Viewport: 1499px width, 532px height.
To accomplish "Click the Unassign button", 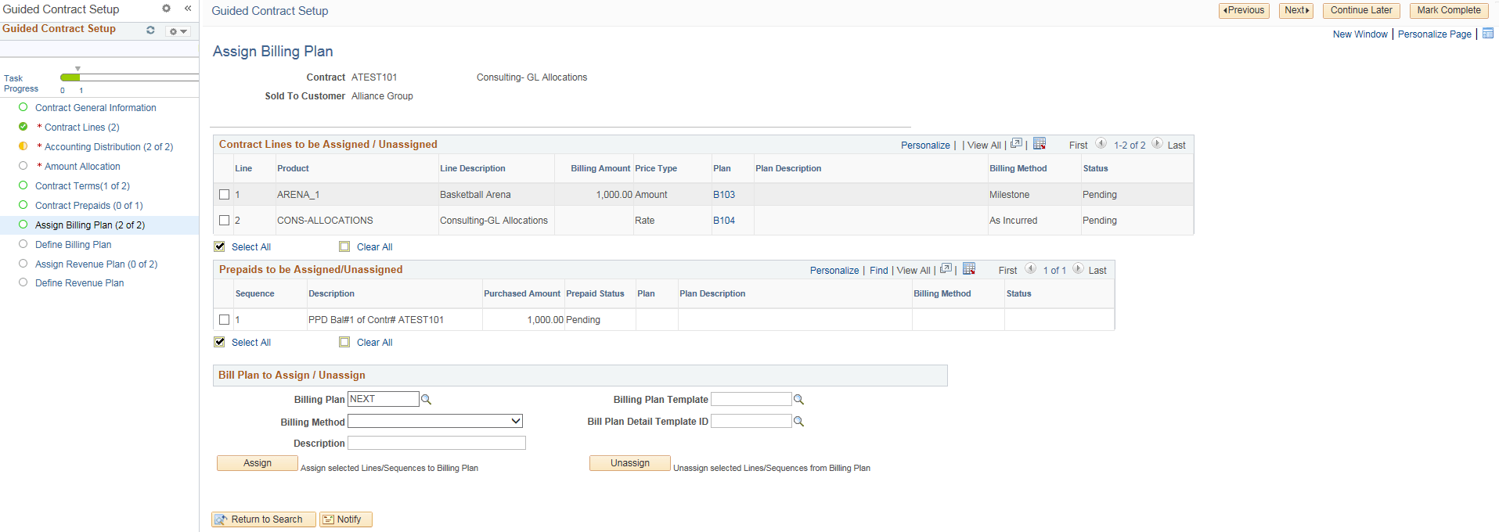I will point(630,463).
